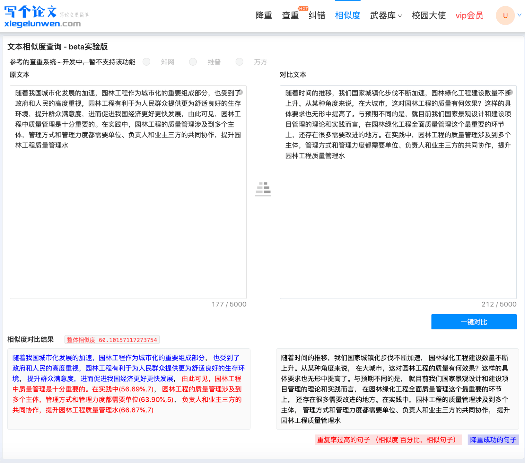Image resolution: width=525 pixels, height=463 pixels.
Task: Focus the 原文本 text input area
Action: (128, 192)
